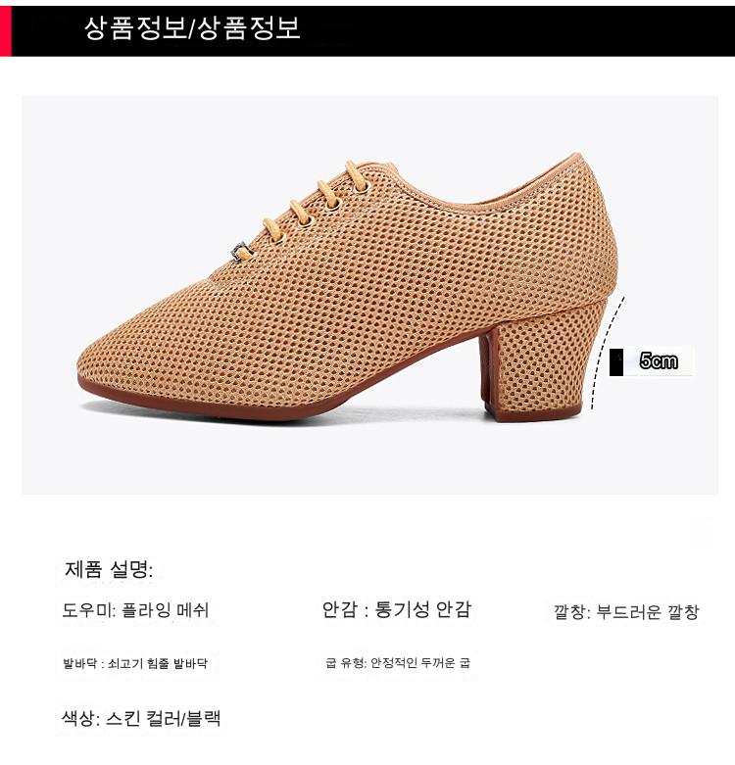Click the 굽 유형: 안정적인 두꺼운 굽 text

(x=398, y=662)
